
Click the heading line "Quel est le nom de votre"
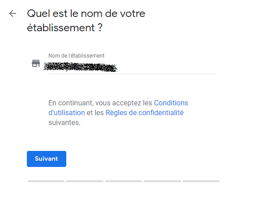tap(87, 13)
